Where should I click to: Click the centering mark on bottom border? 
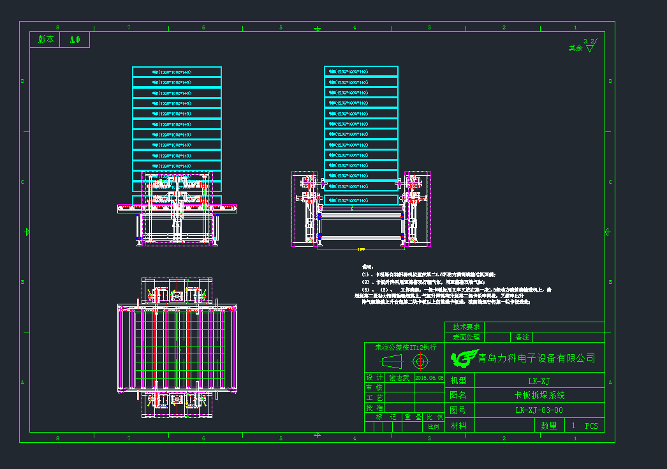coord(317,435)
